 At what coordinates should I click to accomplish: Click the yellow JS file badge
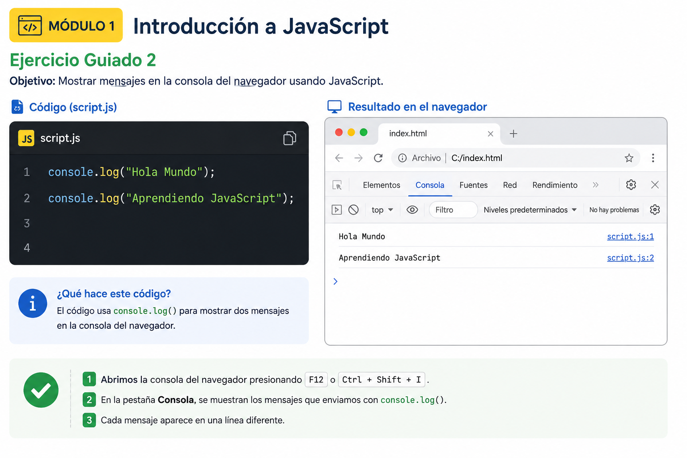tap(26, 138)
